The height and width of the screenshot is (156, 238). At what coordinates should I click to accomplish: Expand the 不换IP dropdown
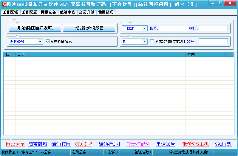coord(144,28)
